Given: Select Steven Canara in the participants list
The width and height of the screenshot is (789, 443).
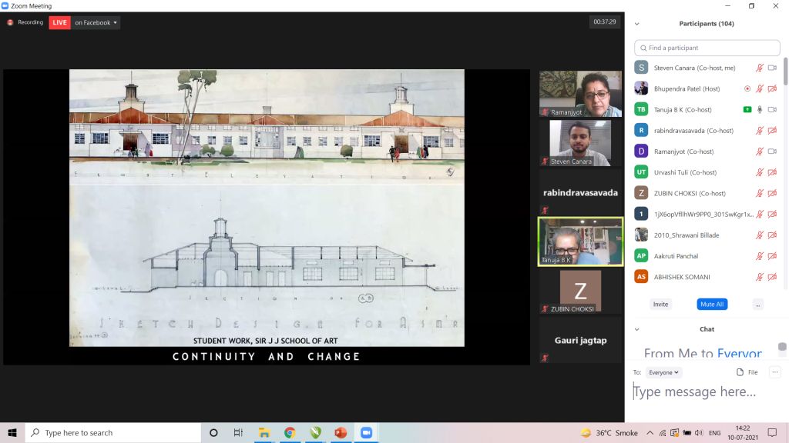Looking at the screenshot, I should click(x=707, y=68).
